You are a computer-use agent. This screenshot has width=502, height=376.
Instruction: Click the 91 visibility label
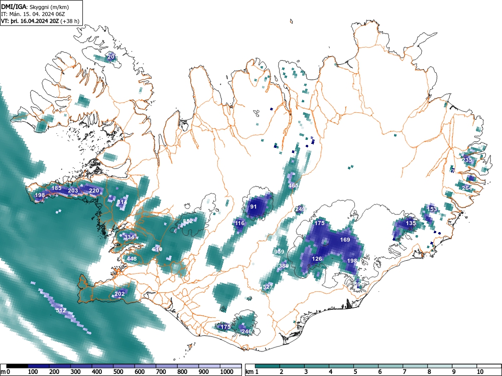coord(253,207)
